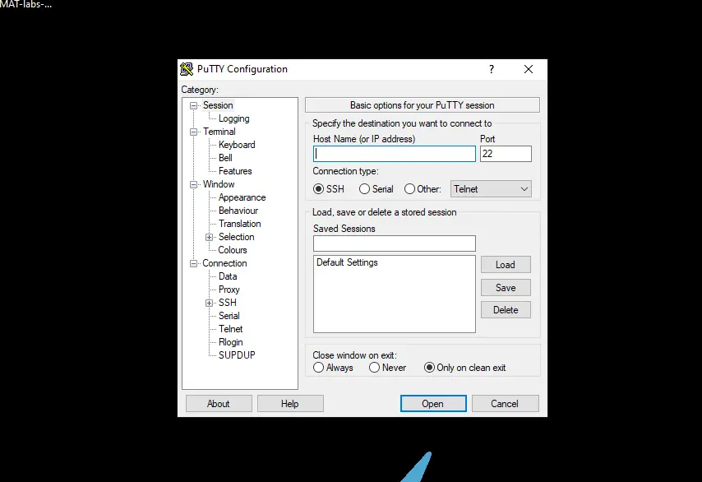
Task: Open the Serial category in tree
Action: (x=229, y=316)
